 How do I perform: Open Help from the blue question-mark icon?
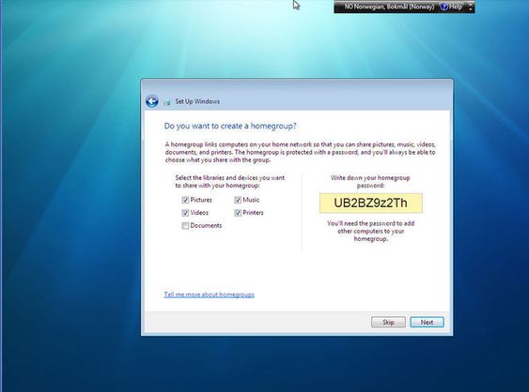444,7
